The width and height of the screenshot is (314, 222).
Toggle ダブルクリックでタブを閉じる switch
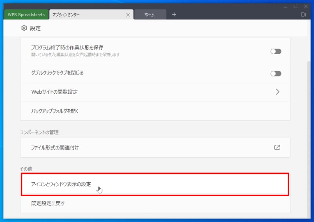click(276, 73)
